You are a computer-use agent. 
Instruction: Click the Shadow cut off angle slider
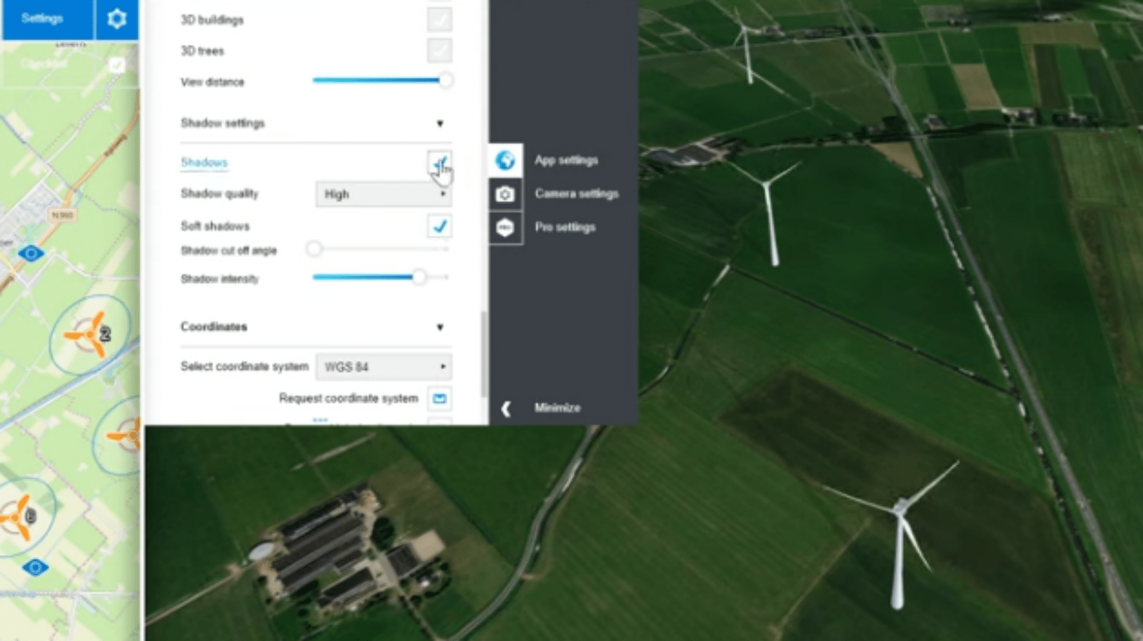(x=380, y=249)
